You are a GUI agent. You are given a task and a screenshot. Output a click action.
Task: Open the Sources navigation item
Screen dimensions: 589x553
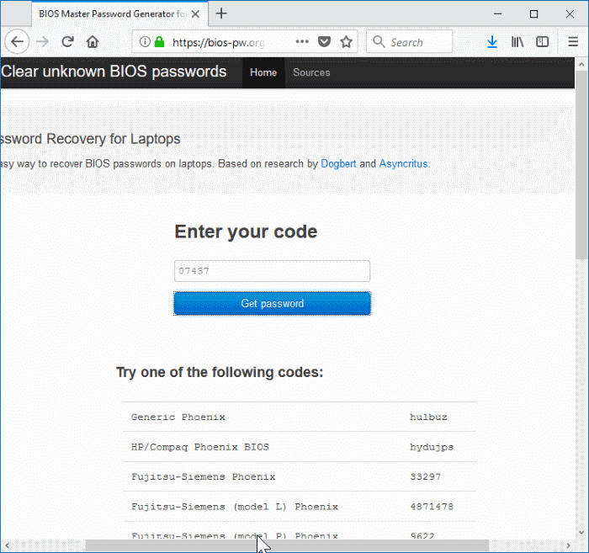(x=311, y=72)
